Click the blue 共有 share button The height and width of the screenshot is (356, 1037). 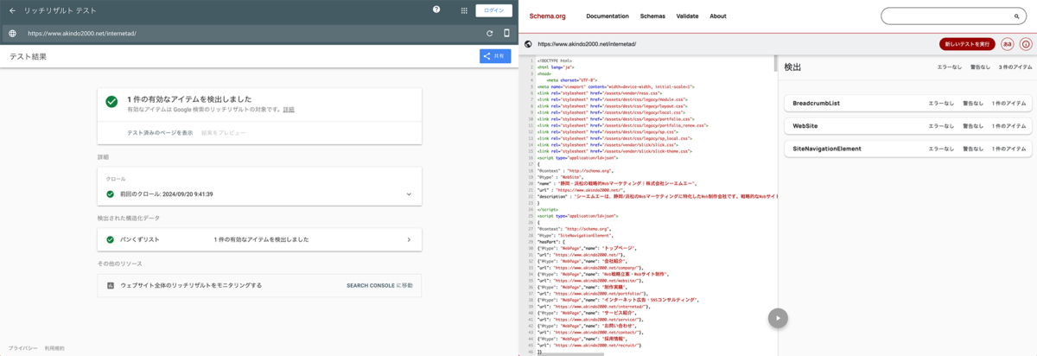(495, 56)
